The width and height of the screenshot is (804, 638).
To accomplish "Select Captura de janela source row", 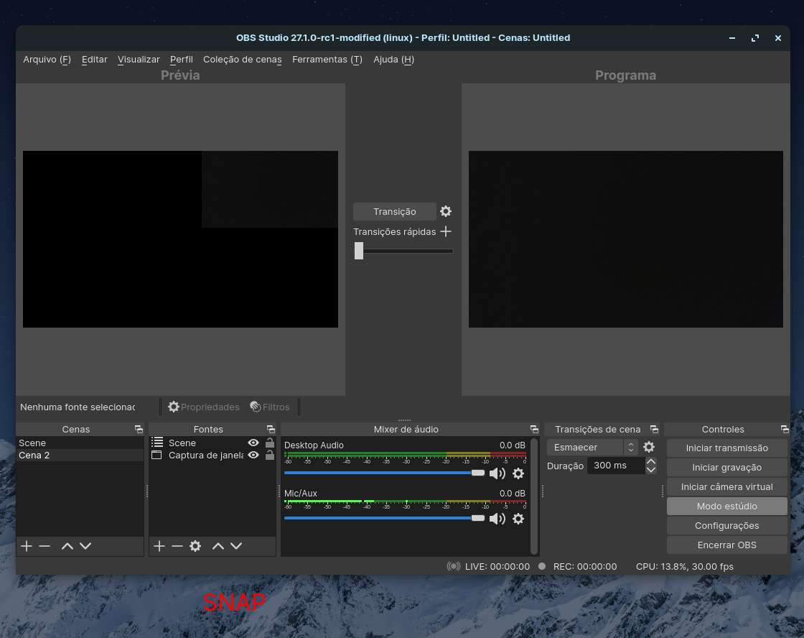I will point(212,456).
